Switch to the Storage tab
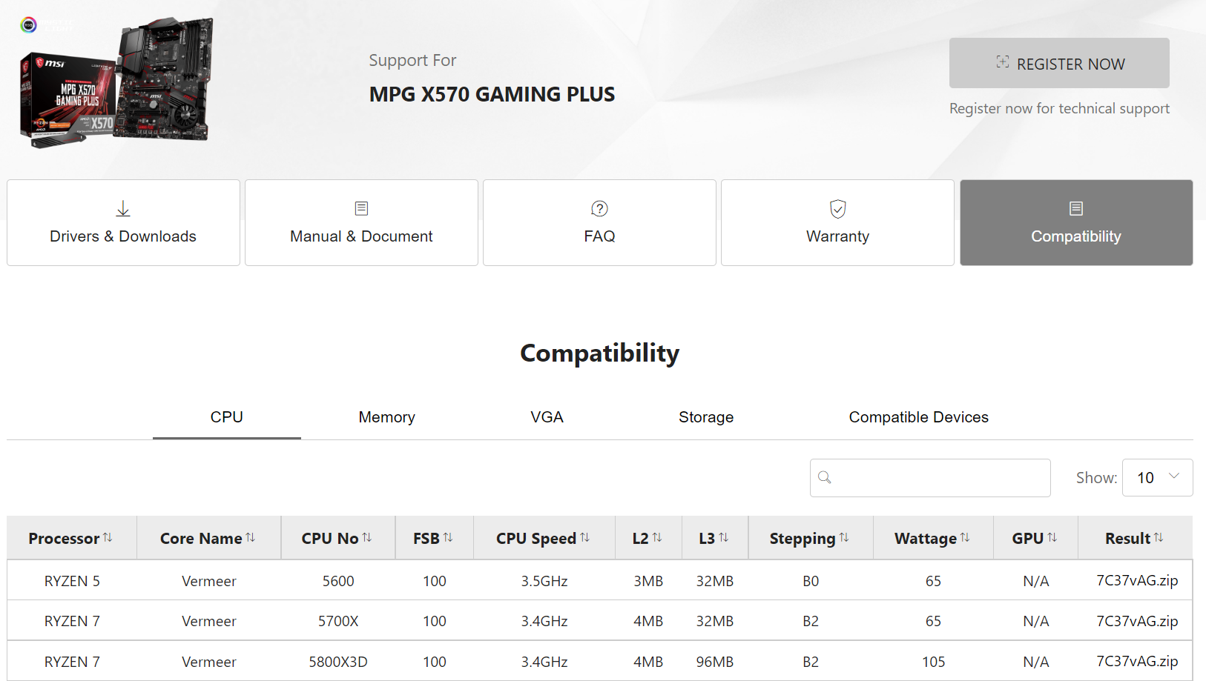This screenshot has height=681, width=1206. (706, 417)
